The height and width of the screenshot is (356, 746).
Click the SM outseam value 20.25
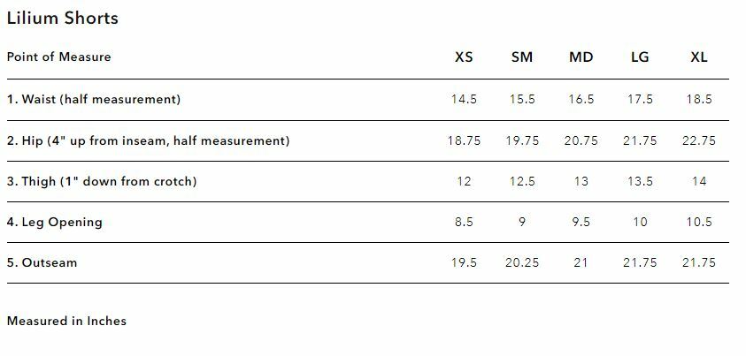coord(522,262)
